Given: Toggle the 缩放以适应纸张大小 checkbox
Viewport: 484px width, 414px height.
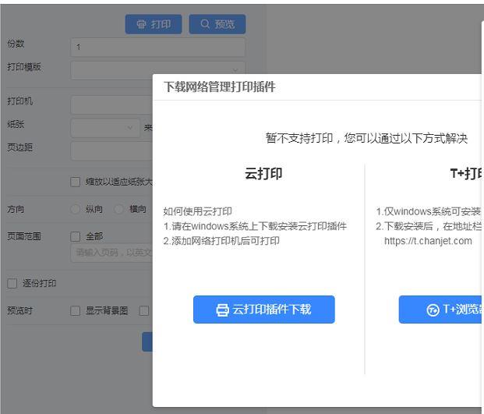Looking at the screenshot, I should 76,182.
